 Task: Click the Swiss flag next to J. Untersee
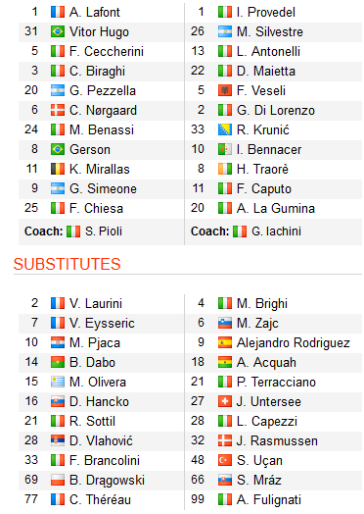(x=225, y=401)
